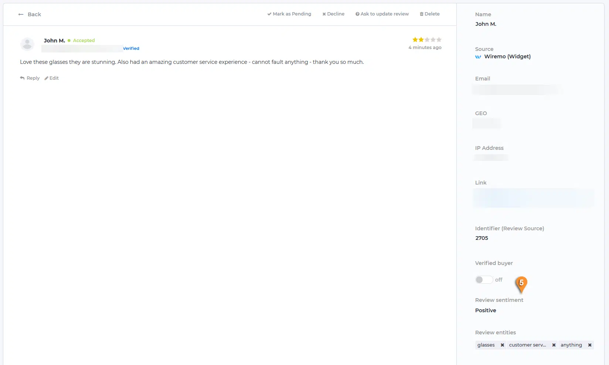Image resolution: width=609 pixels, height=365 pixels.
Task: Remove the customer service entity tag
Action: tap(554, 345)
